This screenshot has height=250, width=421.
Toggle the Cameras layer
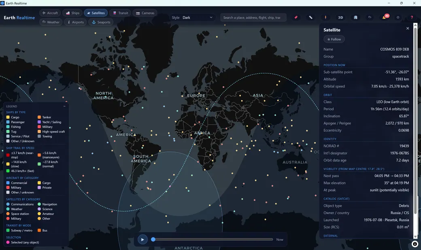pyautogui.click(x=145, y=13)
